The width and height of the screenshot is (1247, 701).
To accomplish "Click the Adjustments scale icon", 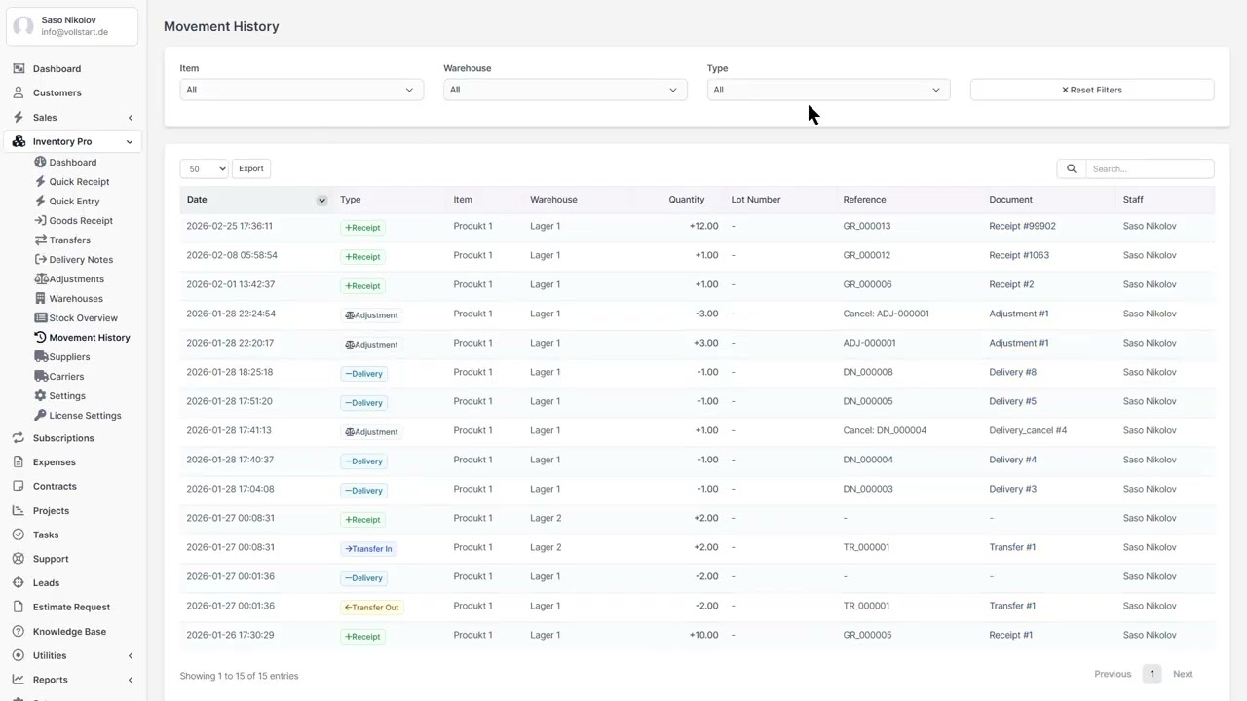I will pyautogui.click(x=40, y=278).
